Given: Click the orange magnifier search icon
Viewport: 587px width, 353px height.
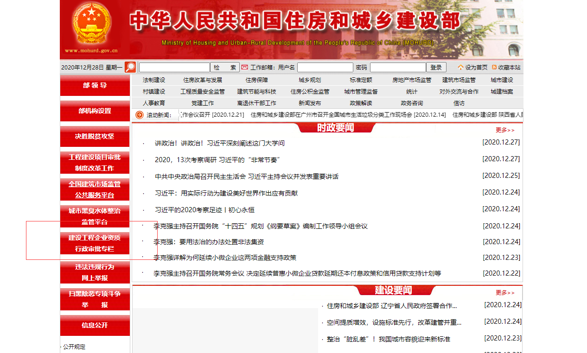Looking at the screenshot, I should point(130,67).
